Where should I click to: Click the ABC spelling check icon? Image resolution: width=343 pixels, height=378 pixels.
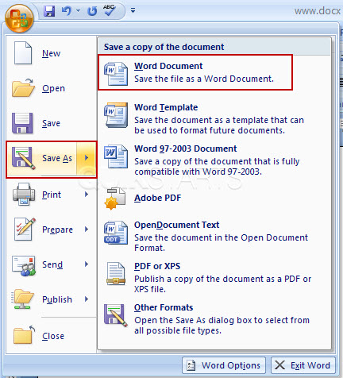point(110,10)
